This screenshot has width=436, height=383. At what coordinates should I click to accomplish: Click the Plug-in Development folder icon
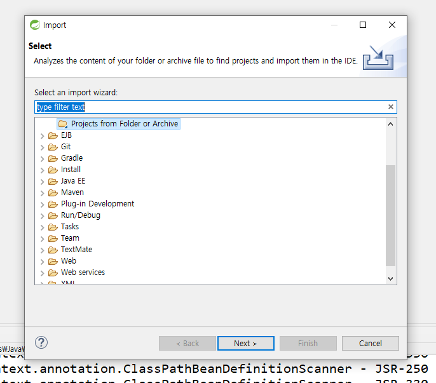tap(53, 205)
